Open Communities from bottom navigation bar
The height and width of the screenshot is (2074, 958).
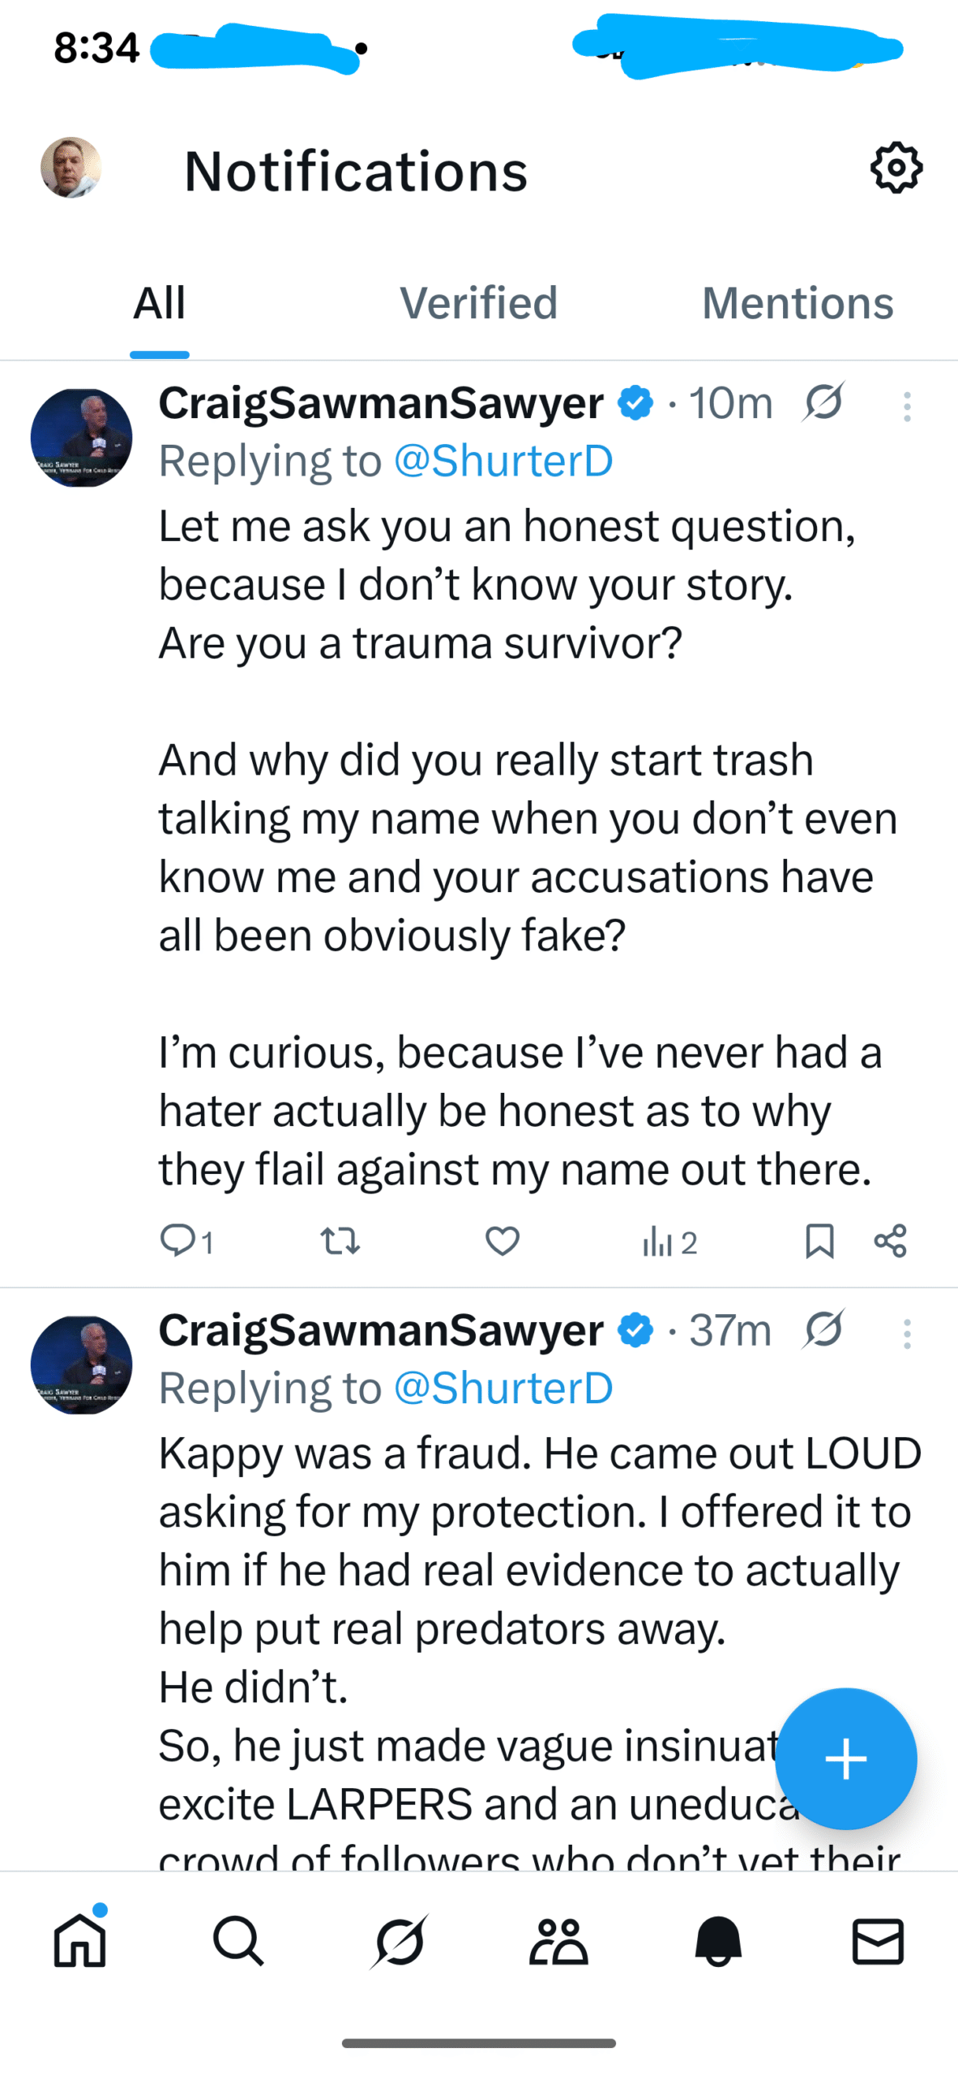tap(558, 1940)
